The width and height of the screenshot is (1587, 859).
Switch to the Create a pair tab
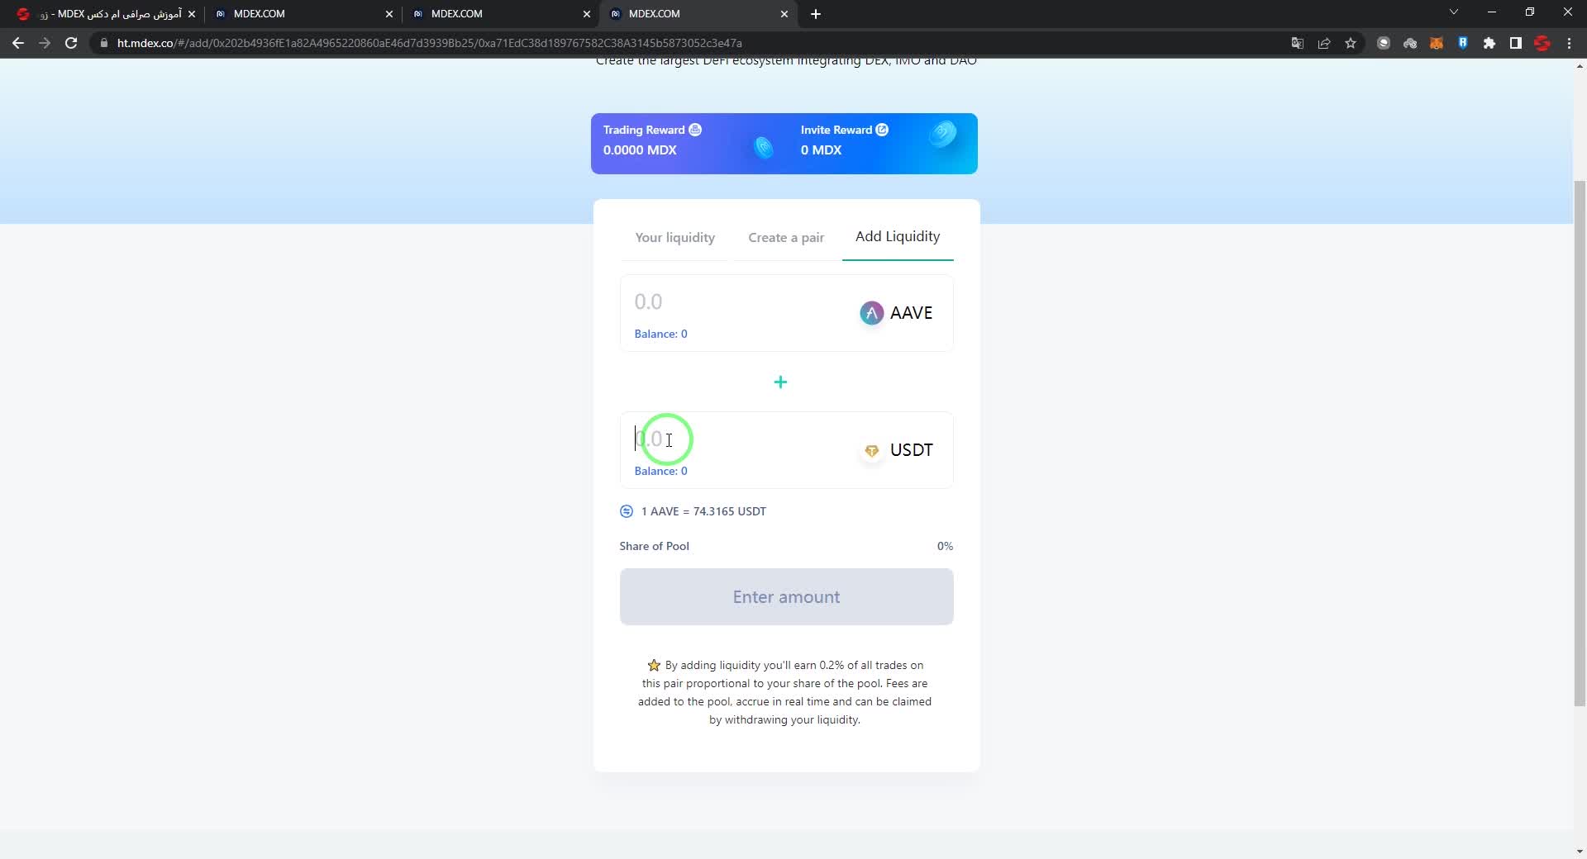pos(786,238)
